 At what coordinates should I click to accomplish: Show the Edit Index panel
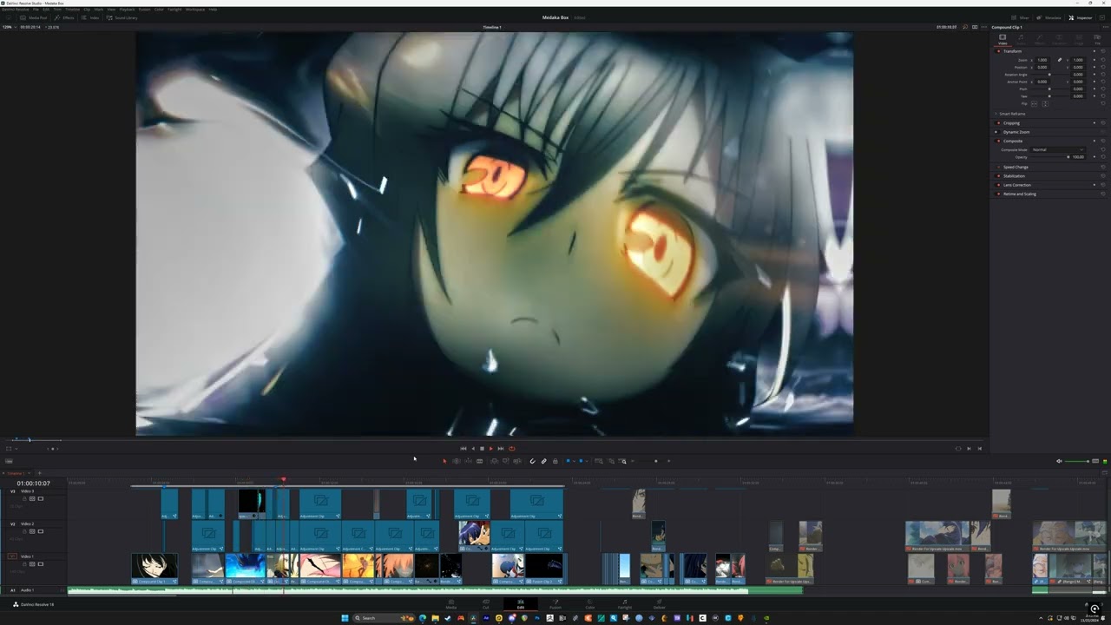tap(90, 17)
